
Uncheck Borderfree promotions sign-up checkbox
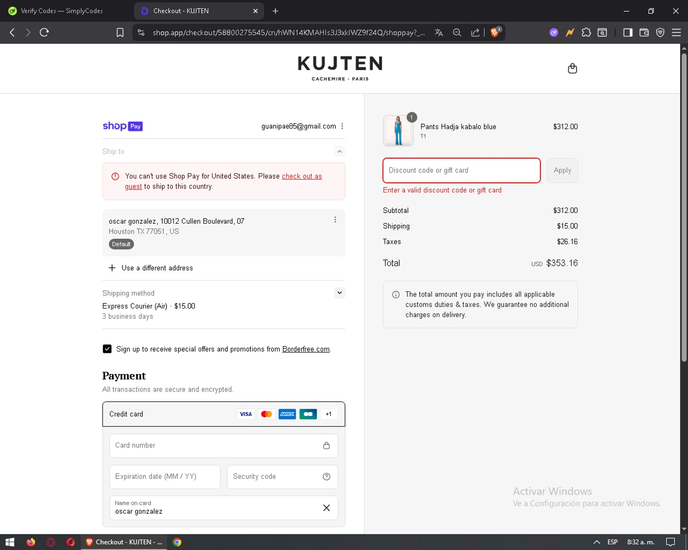coord(107,349)
